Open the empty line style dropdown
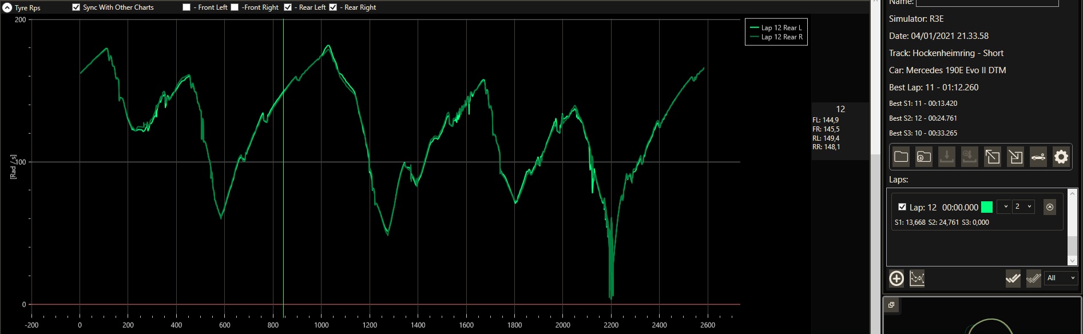1083x334 pixels. pyautogui.click(x=1004, y=206)
